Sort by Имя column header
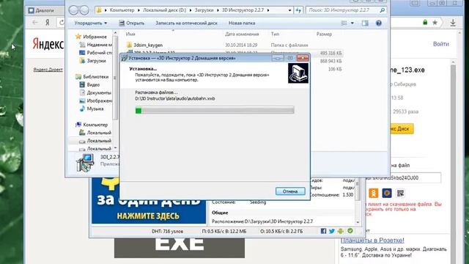 coord(130,34)
